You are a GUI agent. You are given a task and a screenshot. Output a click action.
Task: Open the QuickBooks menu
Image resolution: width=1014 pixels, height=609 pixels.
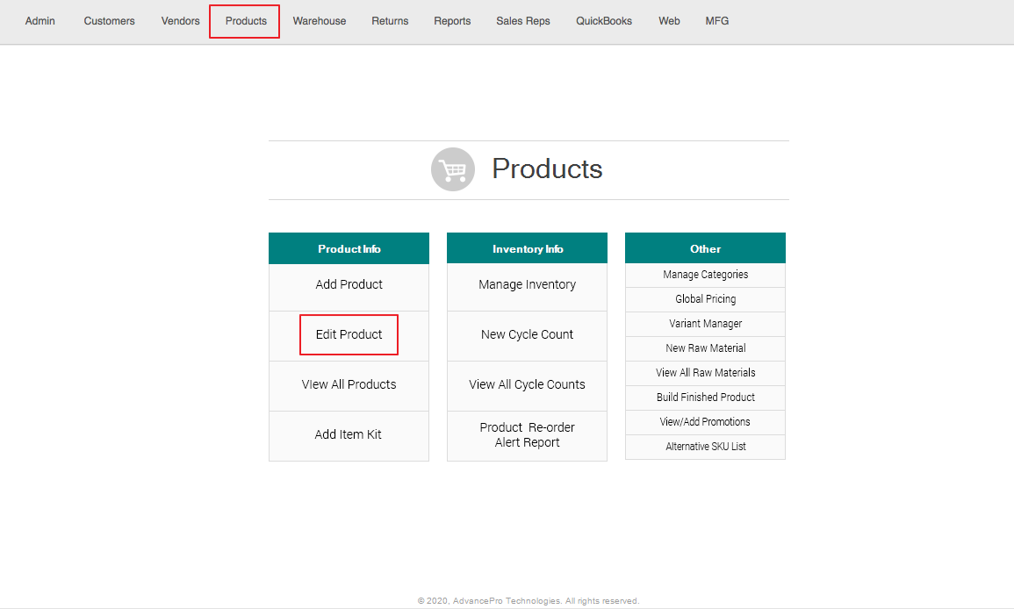tap(604, 21)
